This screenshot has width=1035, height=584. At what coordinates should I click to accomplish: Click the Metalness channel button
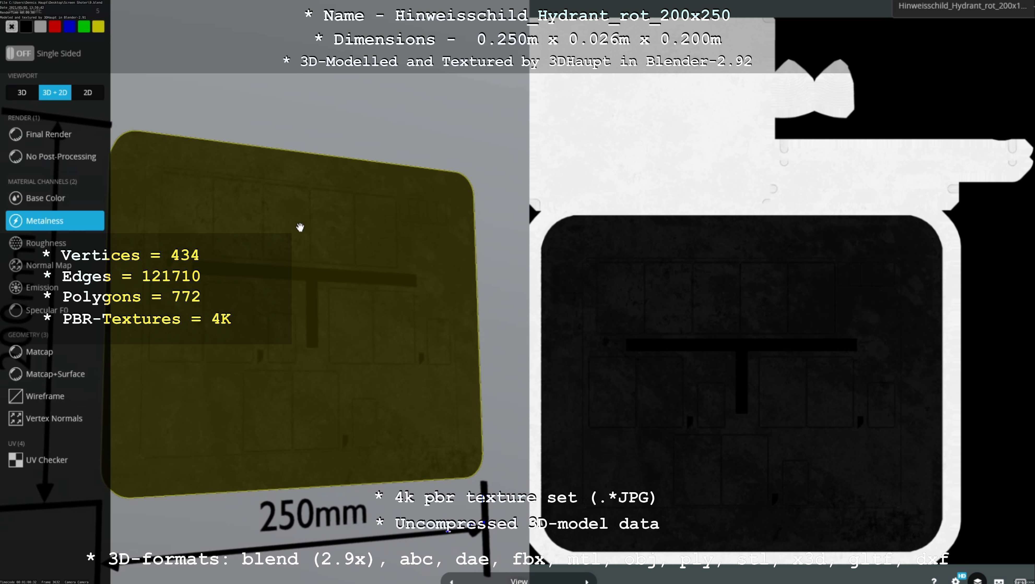click(x=55, y=220)
